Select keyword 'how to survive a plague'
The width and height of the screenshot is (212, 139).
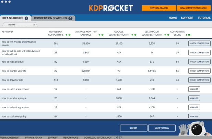coord(14,98)
